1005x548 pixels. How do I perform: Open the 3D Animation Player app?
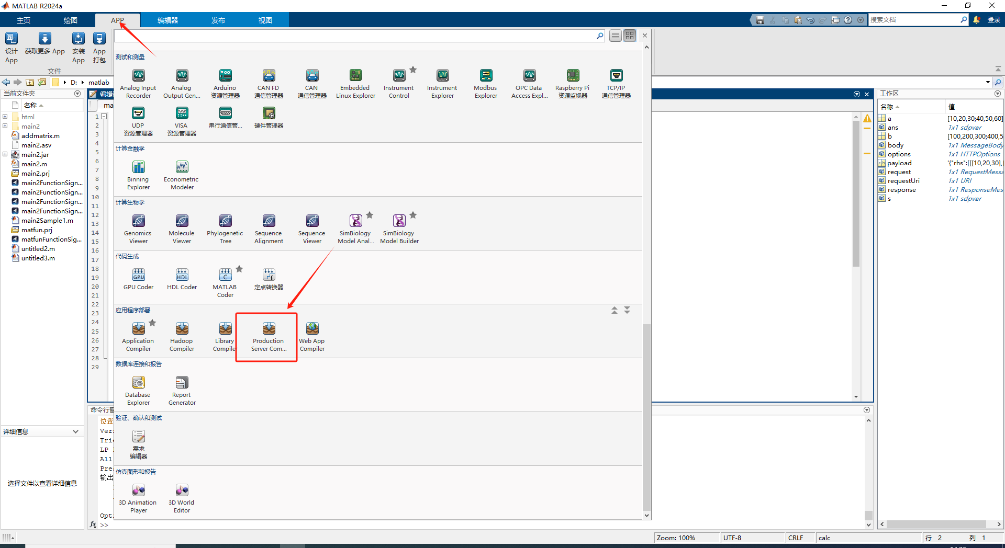point(138,498)
